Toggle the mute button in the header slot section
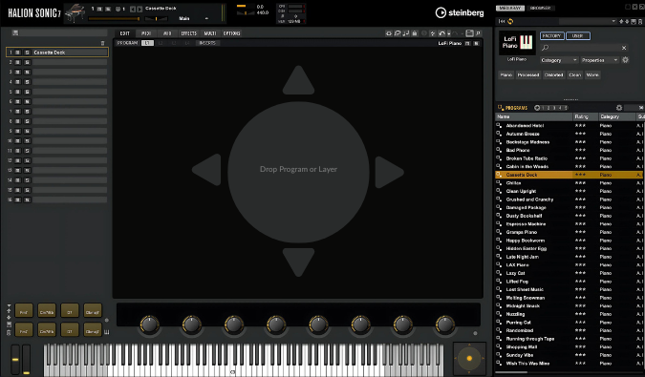 (x=99, y=9)
